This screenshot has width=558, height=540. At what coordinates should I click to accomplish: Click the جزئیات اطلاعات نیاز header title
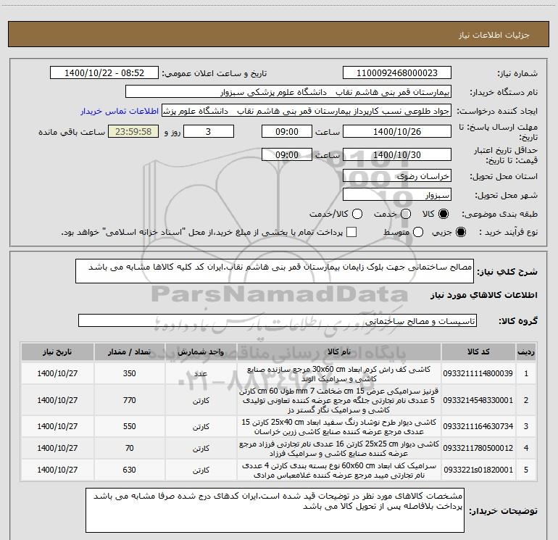[x=494, y=35]
